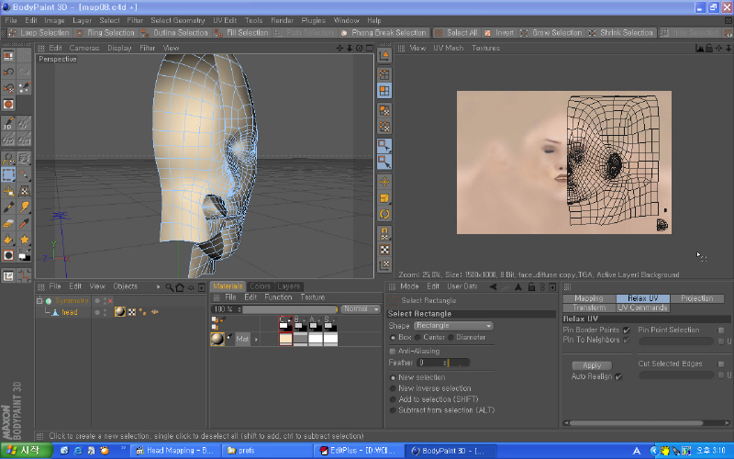Select the UV Points mode icon
The image size is (734, 459).
click(384, 127)
